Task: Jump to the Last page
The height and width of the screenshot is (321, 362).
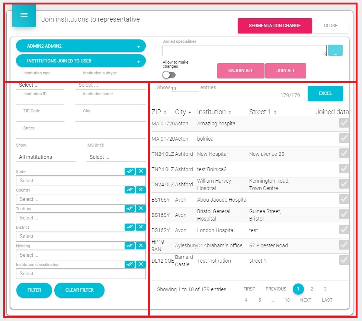Action: (327, 300)
